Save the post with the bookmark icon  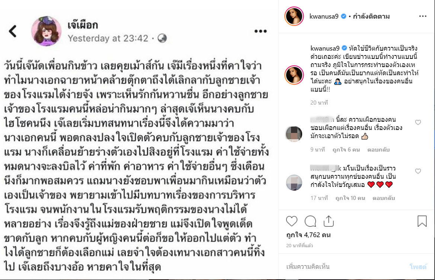click(422, 221)
